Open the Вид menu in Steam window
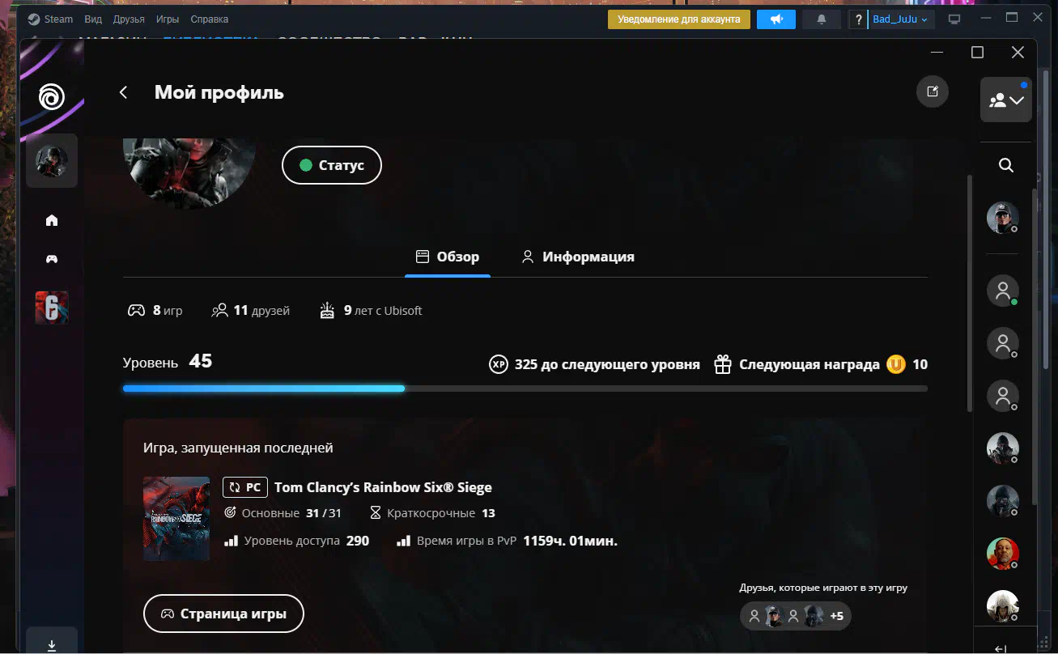Screen dimensions: 1058x654 click(93, 19)
